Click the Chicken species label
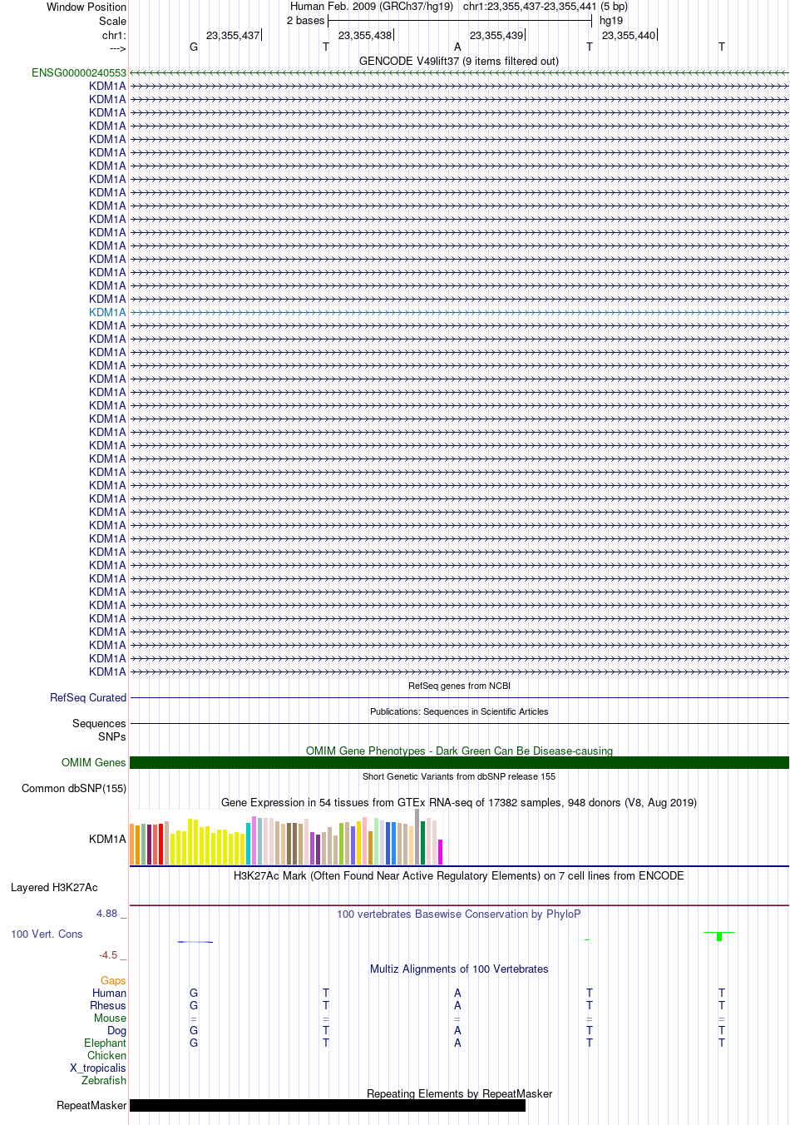Image resolution: width=790 pixels, height=1125 pixels. point(107,1056)
